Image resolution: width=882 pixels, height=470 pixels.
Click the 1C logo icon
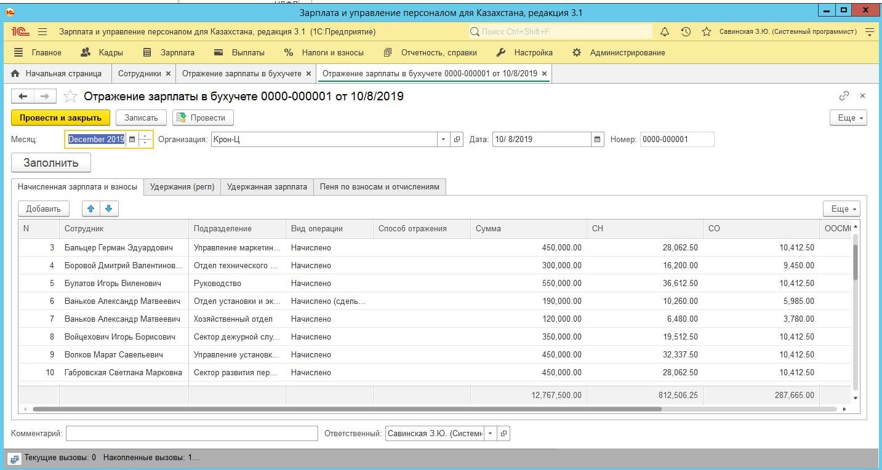20,32
